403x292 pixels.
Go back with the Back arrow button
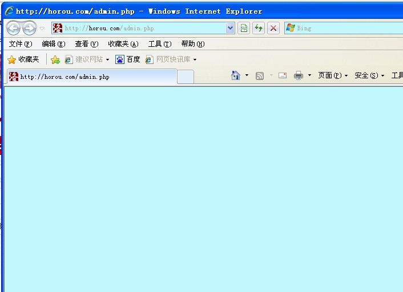pyautogui.click(x=13, y=28)
